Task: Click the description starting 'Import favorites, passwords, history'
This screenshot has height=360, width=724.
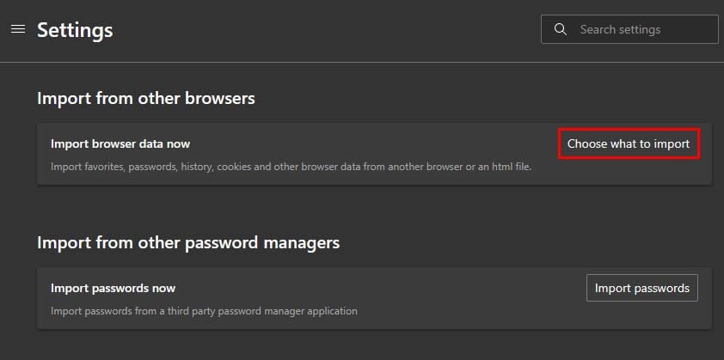Action: tap(291, 166)
